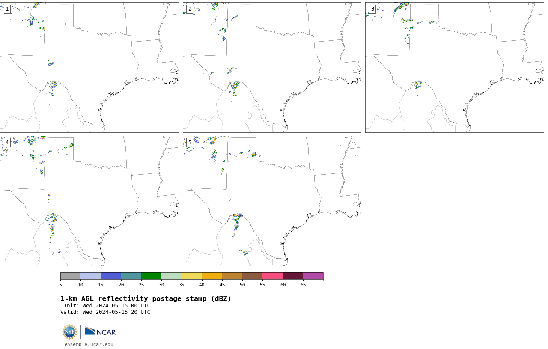Click the dark green 25-30 dBZ swatch
548x349 pixels.
coord(151,276)
